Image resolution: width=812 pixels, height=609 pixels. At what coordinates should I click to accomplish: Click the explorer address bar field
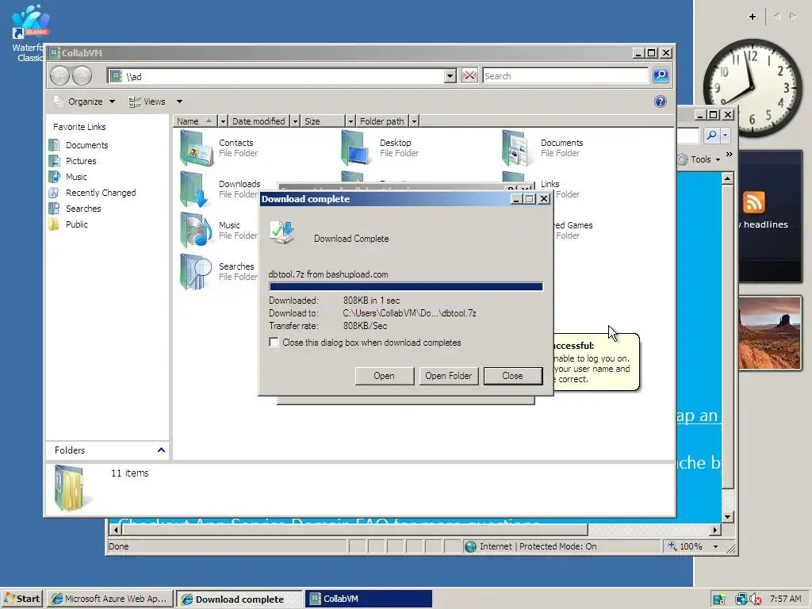tap(275, 76)
